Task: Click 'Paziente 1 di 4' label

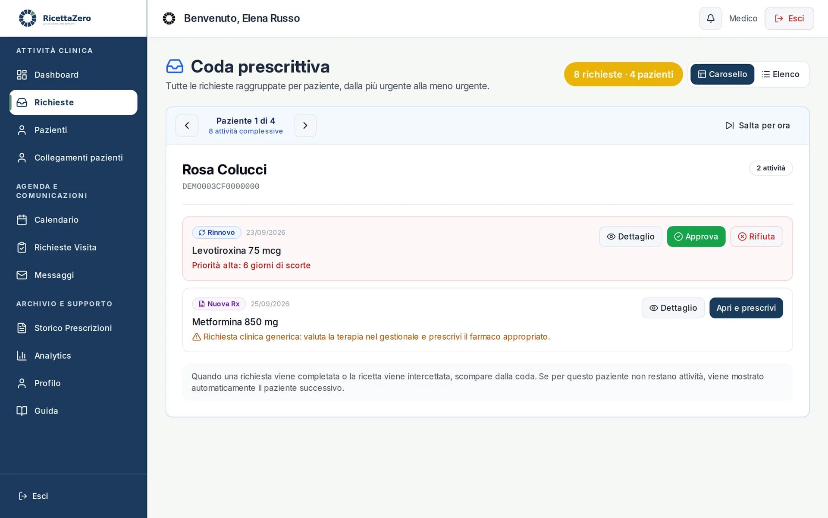Action: coord(246,121)
